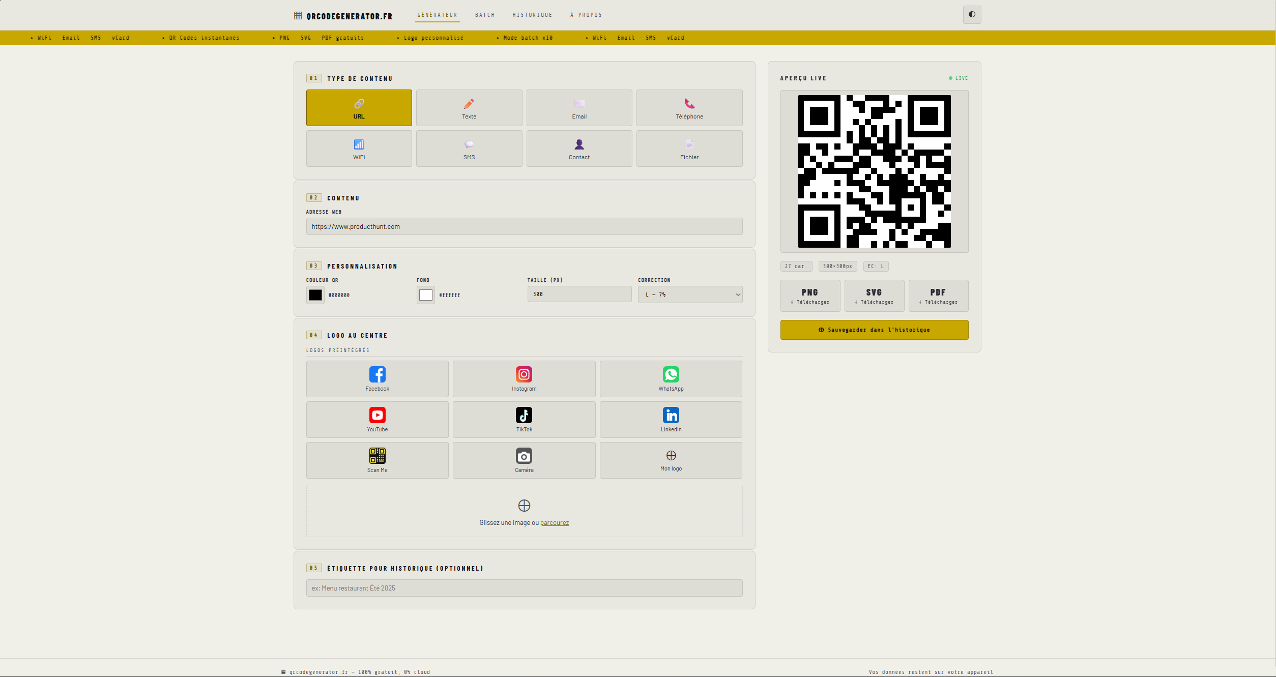The image size is (1276, 677).
Task: Download the QR code as SVG
Action: (x=874, y=296)
